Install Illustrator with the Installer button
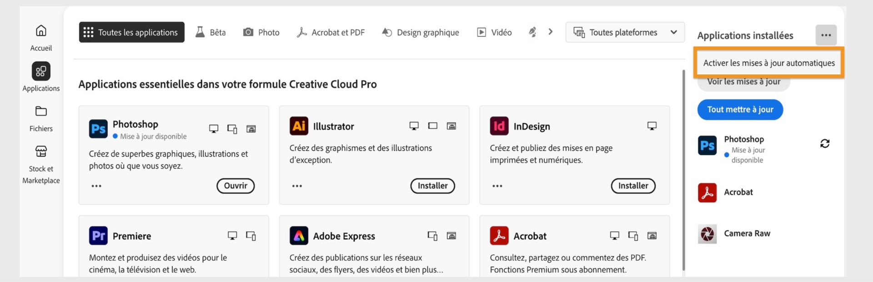This screenshot has width=873, height=282. [433, 186]
